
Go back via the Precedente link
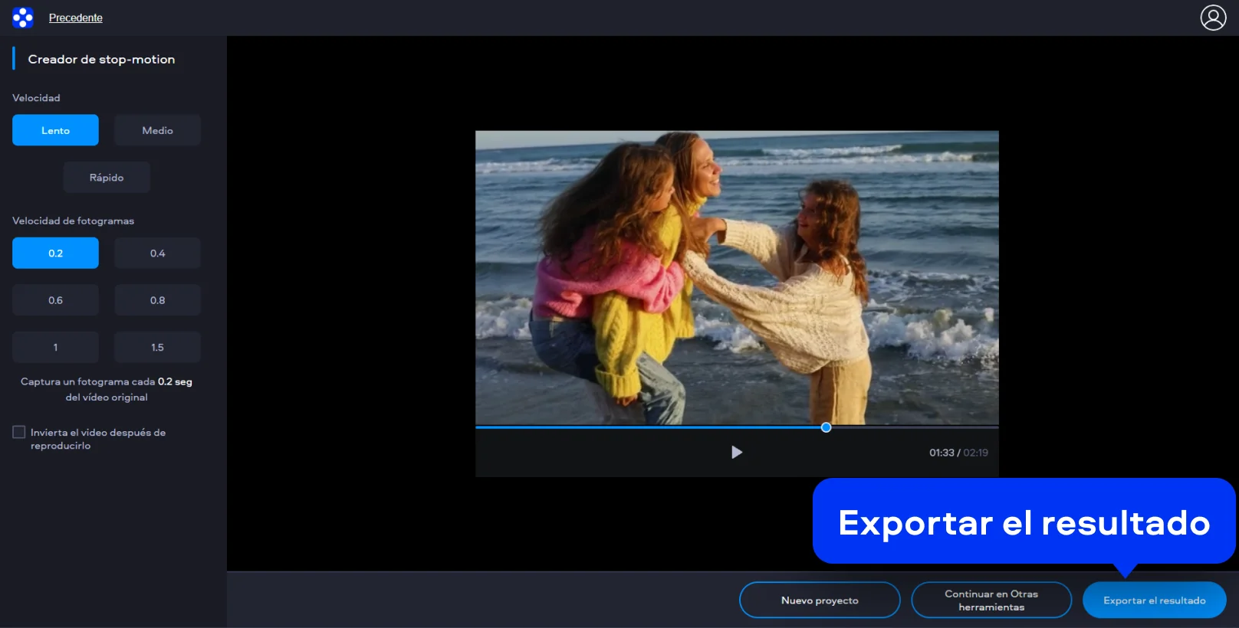[75, 18]
